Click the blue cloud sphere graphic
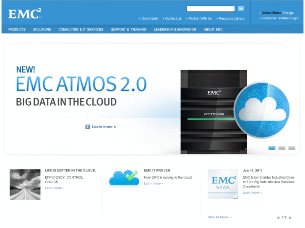The height and width of the screenshot is (228, 305). click(262, 110)
